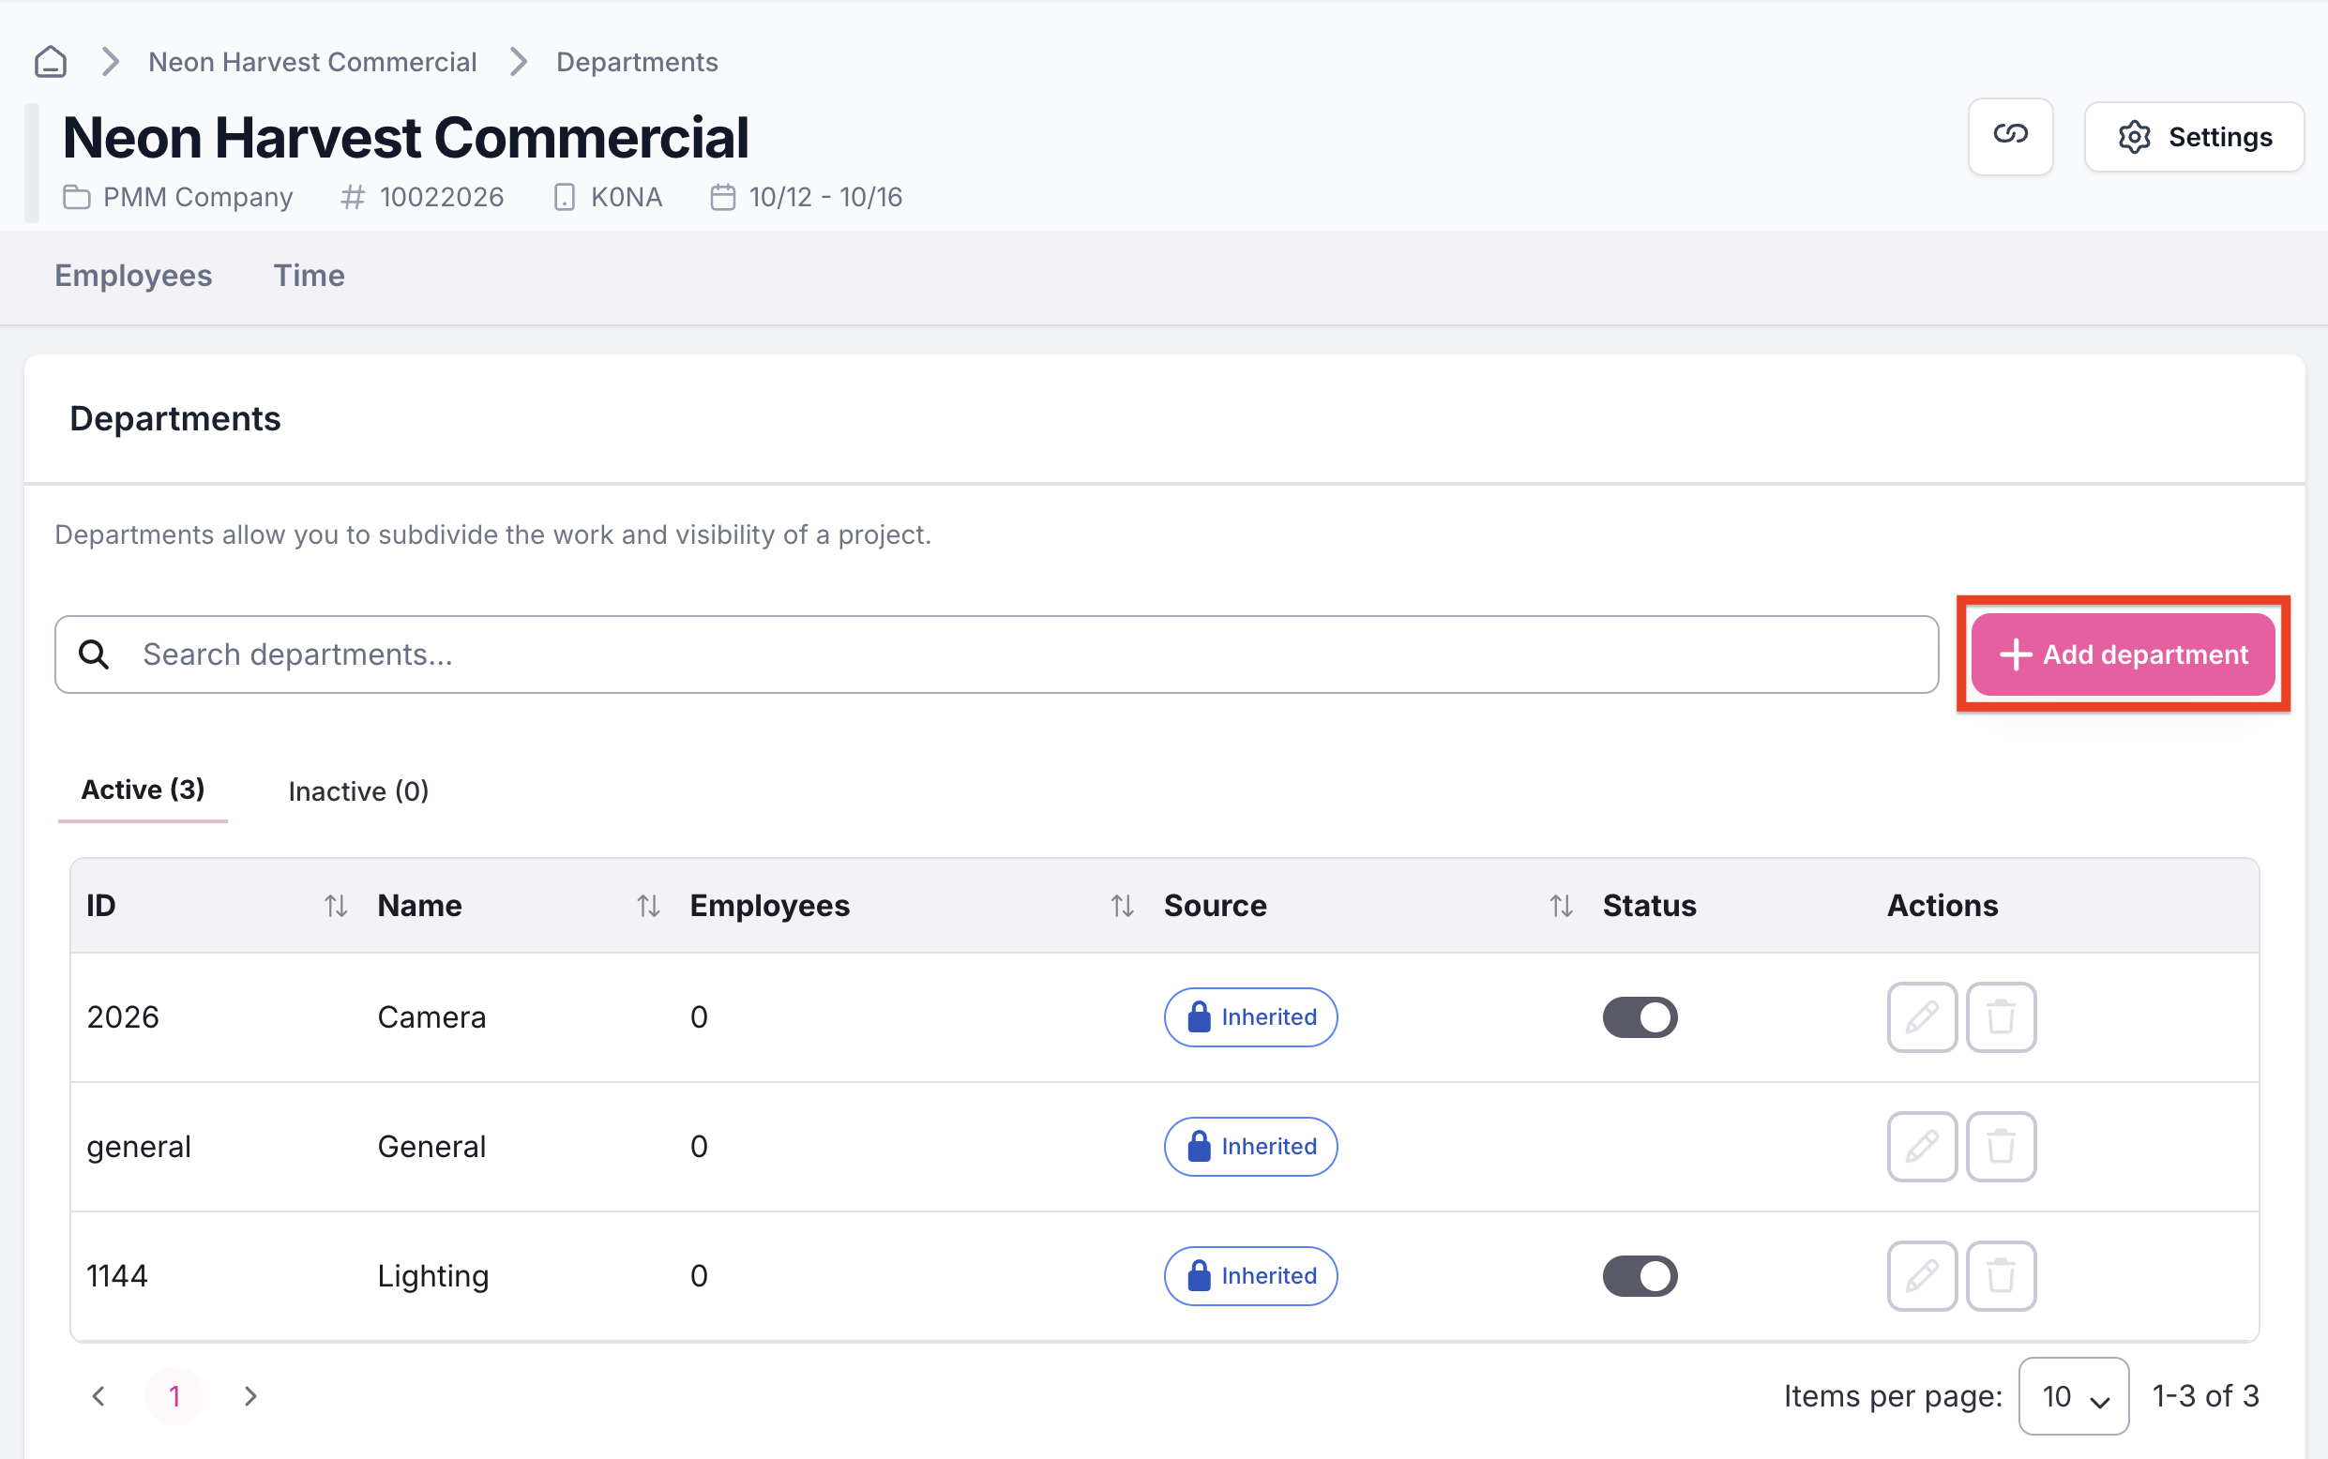This screenshot has width=2328, height=1459.
Task: Click the Inherited badge in Lighting row
Action: pyautogui.click(x=1250, y=1275)
